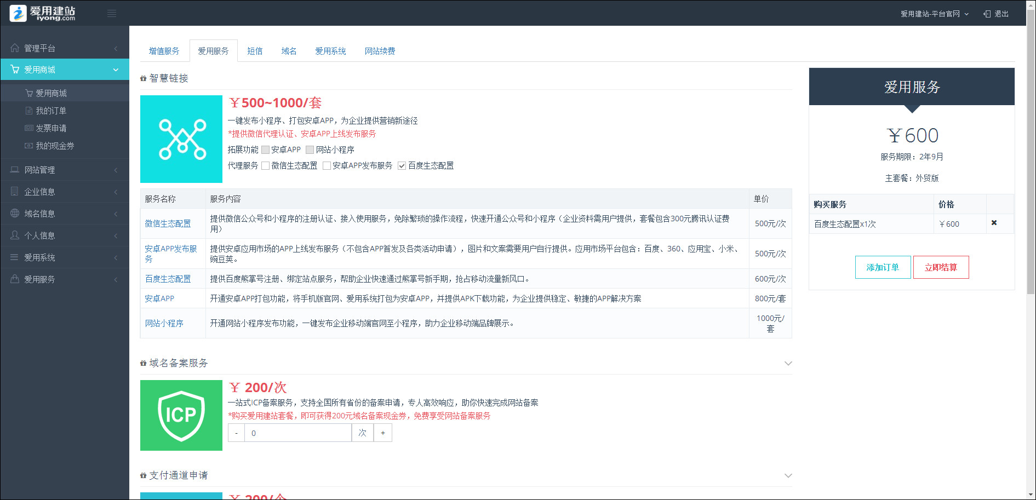Open the 网站续费 tab
Viewport: 1036px width, 500px height.
[380, 51]
